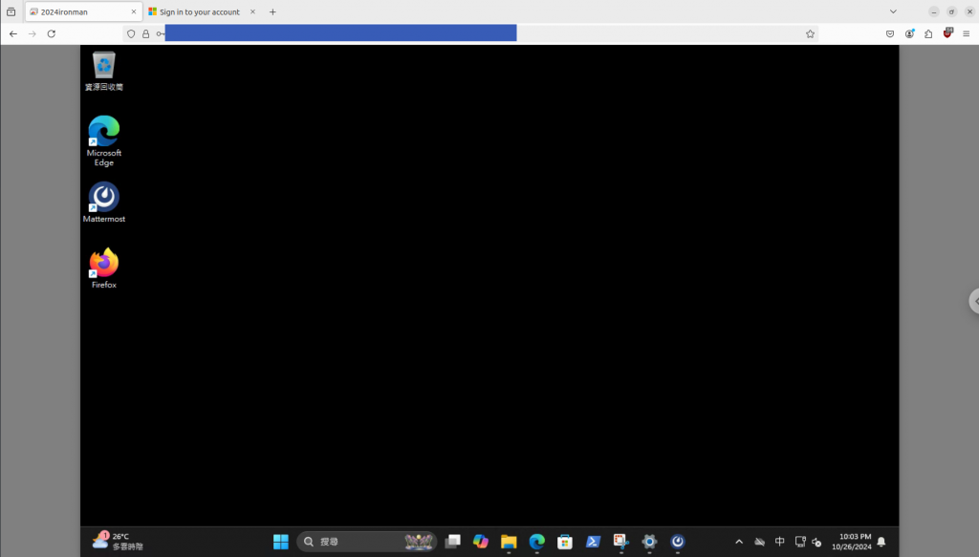This screenshot has height=557, width=979.
Task: Go forward in browser history
Action: click(x=33, y=33)
